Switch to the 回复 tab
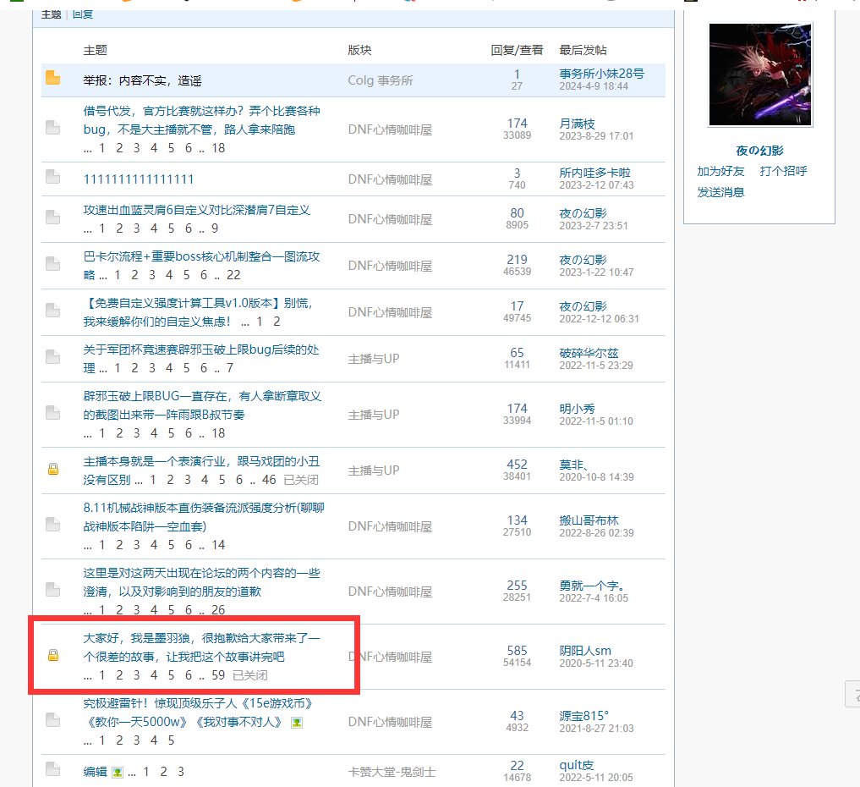This screenshot has height=787, width=860. 83,15
